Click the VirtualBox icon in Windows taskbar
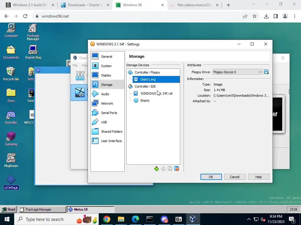The height and width of the screenshot is (225, 301). tap(193, 219)
